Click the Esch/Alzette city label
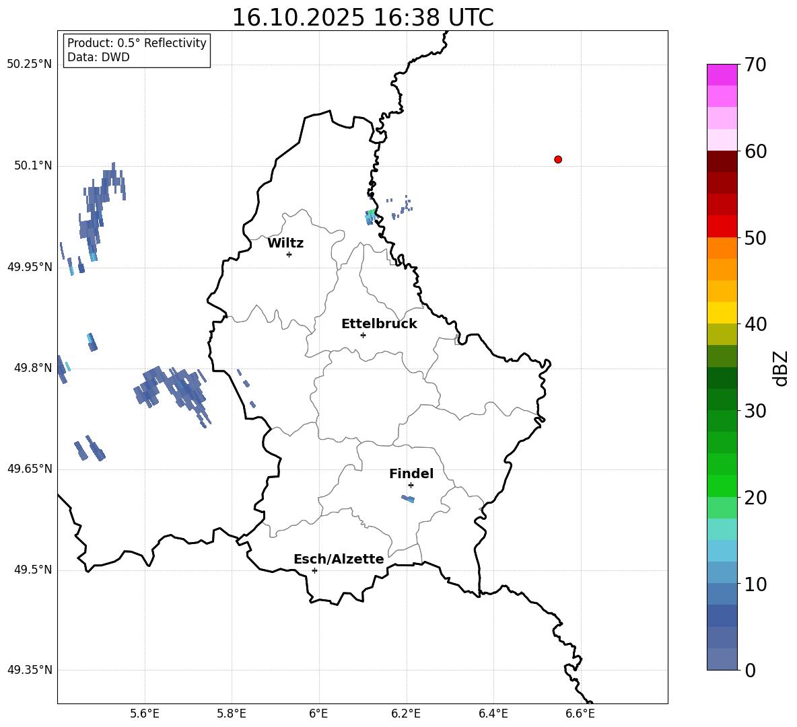Image resolution: width=797 pixels, height=727 pixels. pos(339,559)
